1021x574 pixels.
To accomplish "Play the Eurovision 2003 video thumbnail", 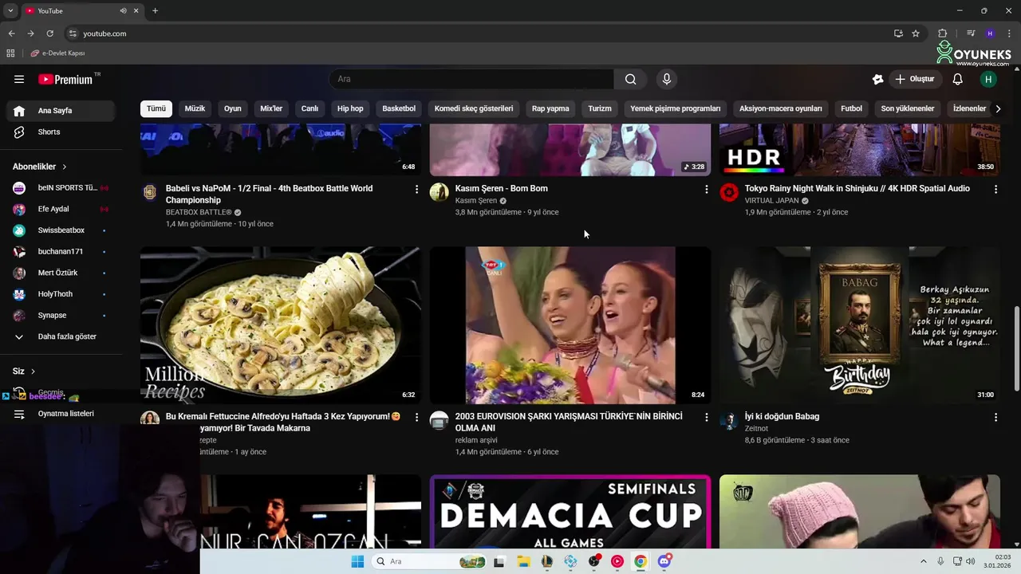I will pyautogui.click(x=570, y=325).
